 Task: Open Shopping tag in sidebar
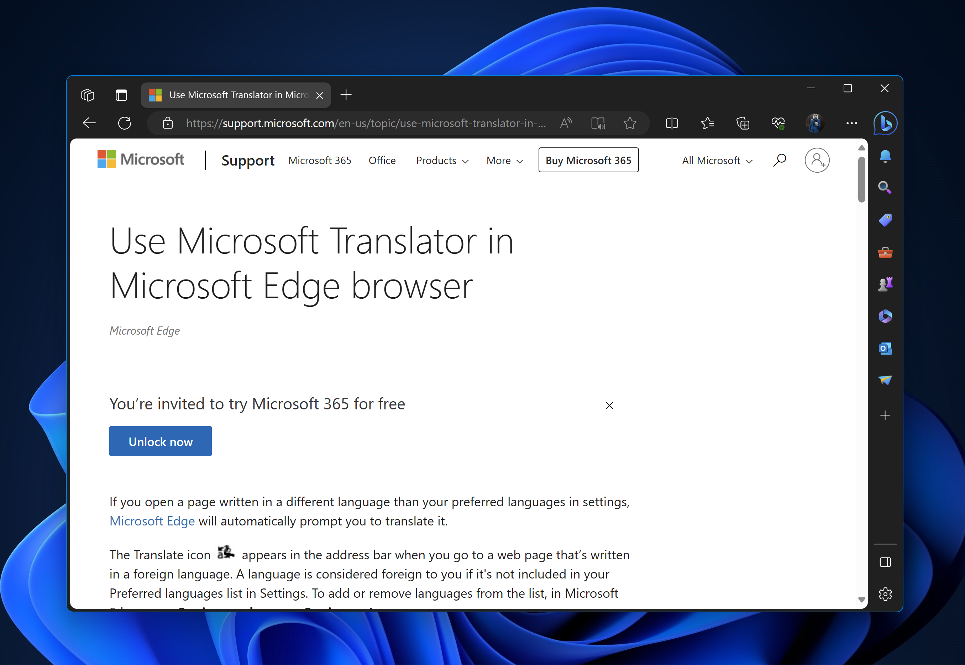885,220
